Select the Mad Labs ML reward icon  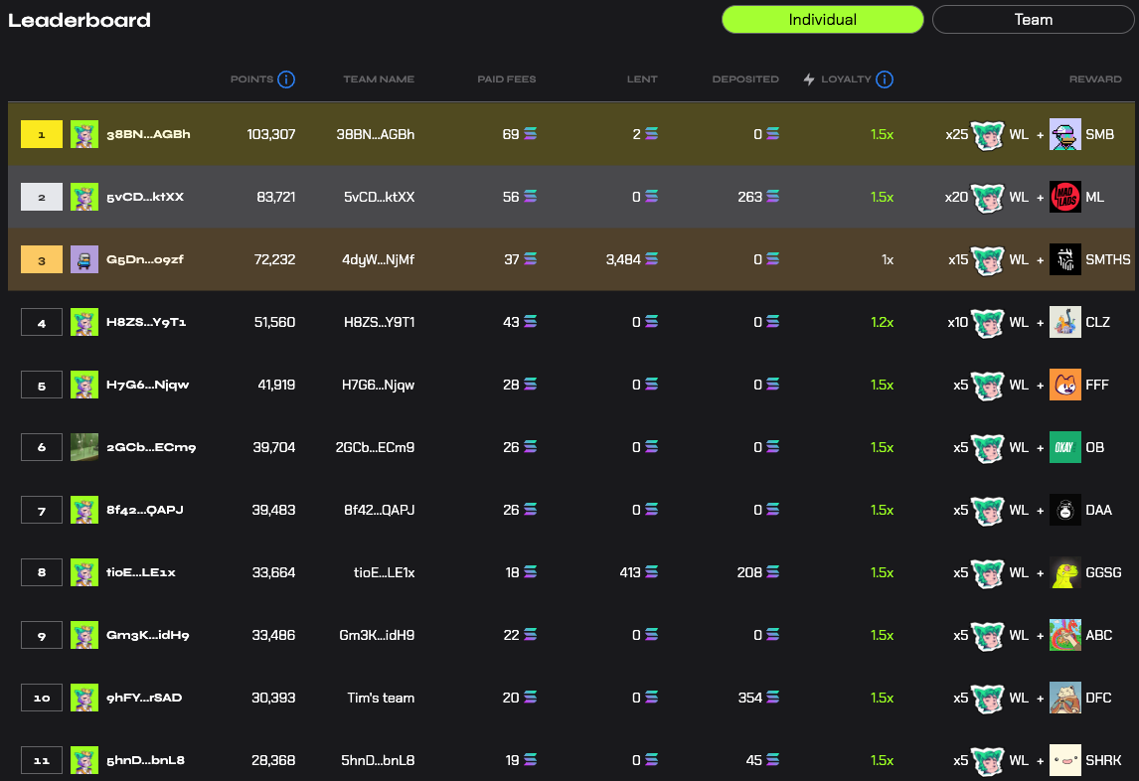[1064, 197]
